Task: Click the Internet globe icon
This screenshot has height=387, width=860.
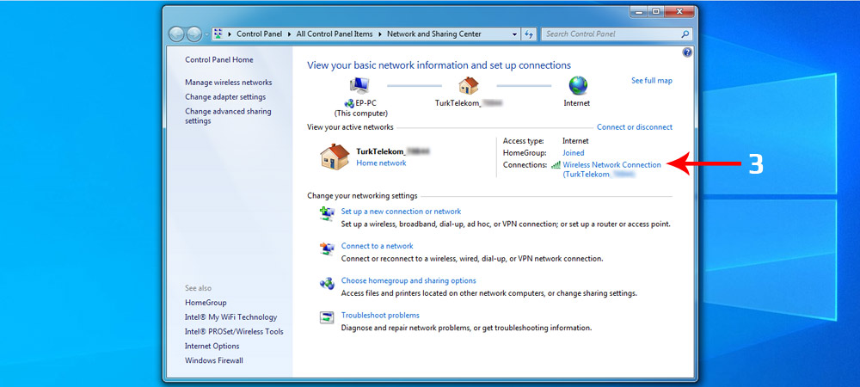Action: (578, 85)
